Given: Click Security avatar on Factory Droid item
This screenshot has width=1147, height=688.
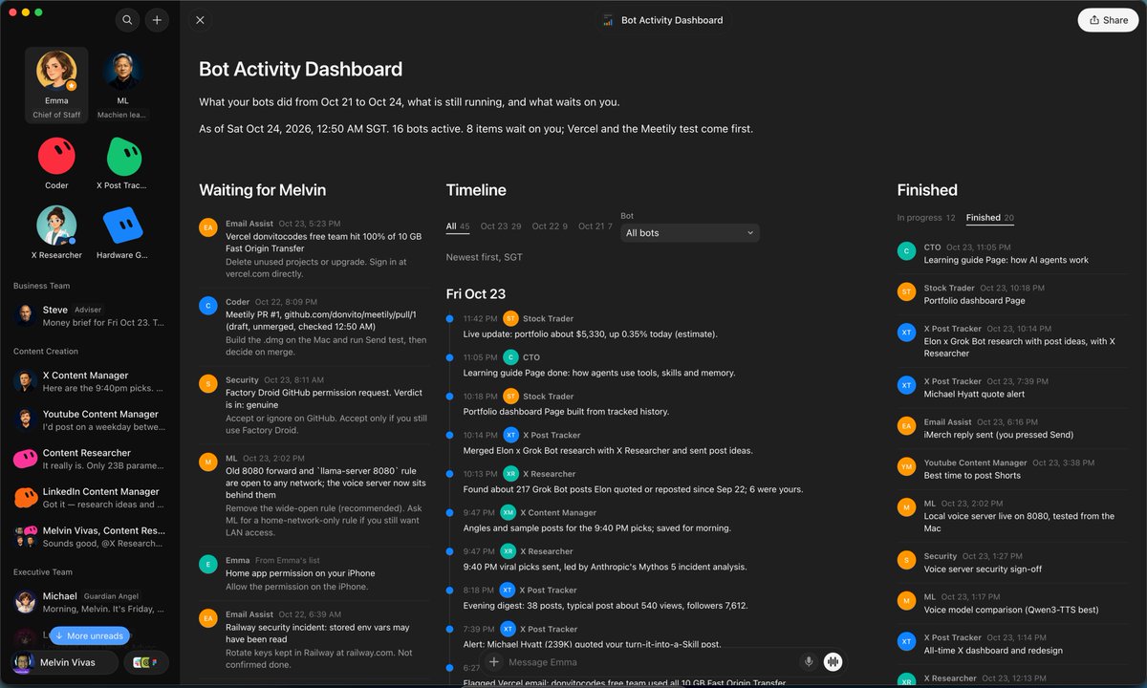Looking at the screenshot, I should (208, 384).
